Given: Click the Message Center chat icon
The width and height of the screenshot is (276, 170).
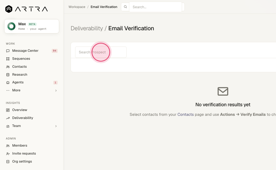Looking at the screenshot, I should [x=8, y=51].
